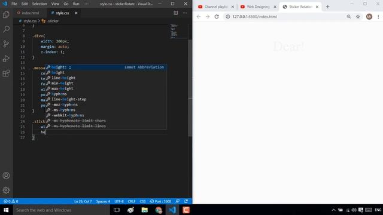This screenshot has height=215, width=383.
Task: Open Task View on the taskbar
Action: coord(117,210)
